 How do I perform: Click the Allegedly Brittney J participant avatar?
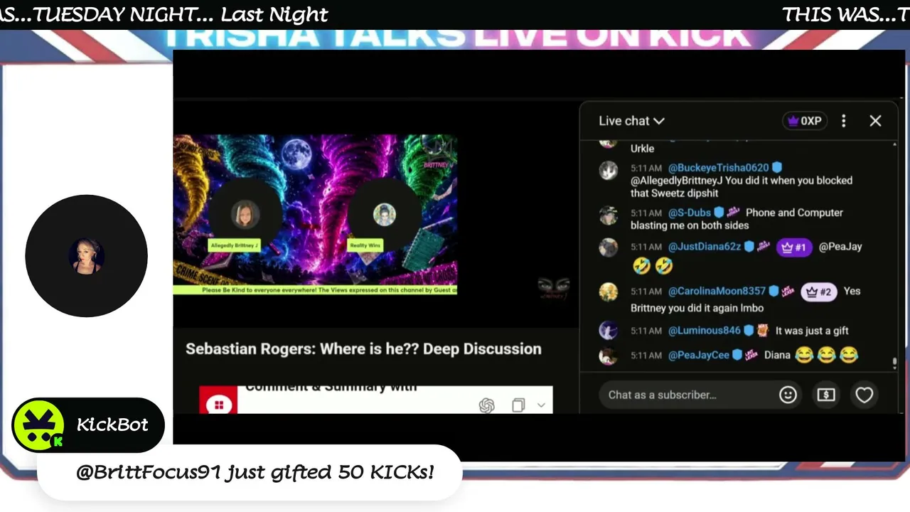(x=245, y=214)
